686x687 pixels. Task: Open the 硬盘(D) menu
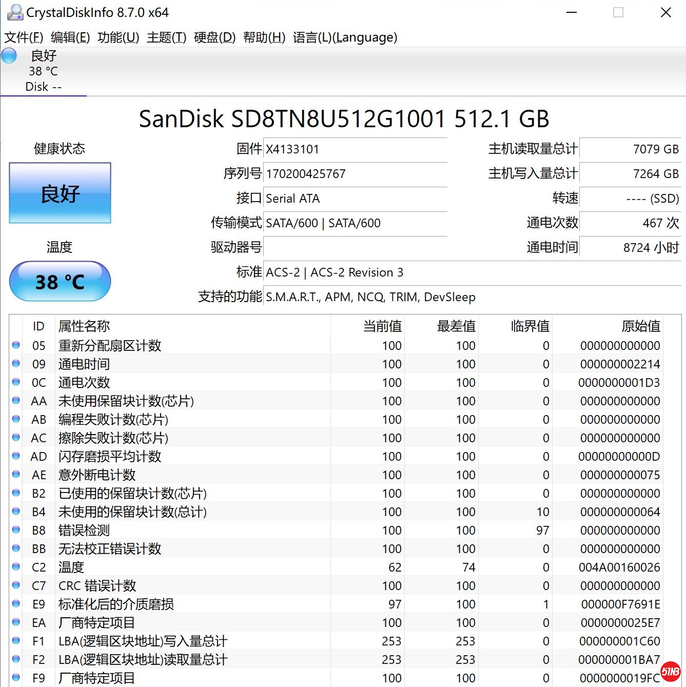tap(214, 37)
